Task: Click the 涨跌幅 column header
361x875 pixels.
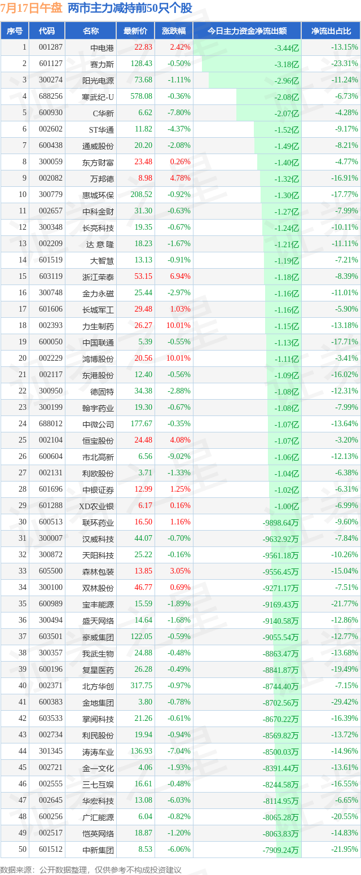Action: [174, 31]
